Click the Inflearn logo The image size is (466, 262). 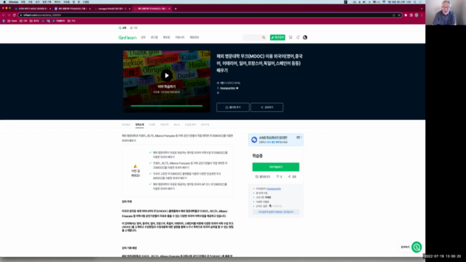(127, 37)
